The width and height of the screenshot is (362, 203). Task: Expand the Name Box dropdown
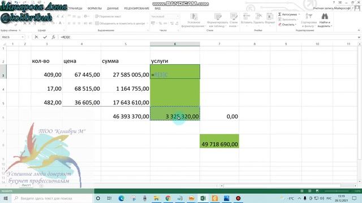[x=23, y=37]
